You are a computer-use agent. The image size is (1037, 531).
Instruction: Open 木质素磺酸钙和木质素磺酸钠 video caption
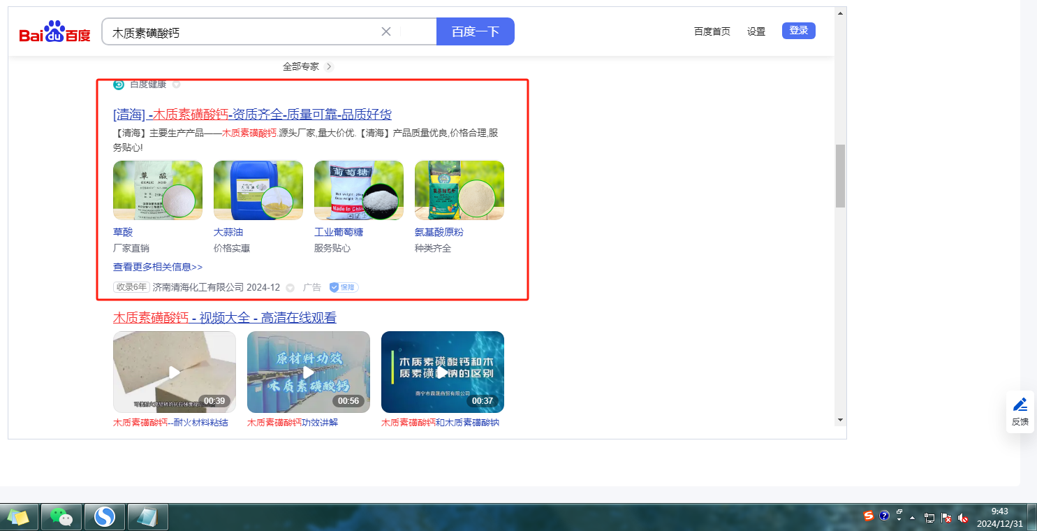coord(441,423)
